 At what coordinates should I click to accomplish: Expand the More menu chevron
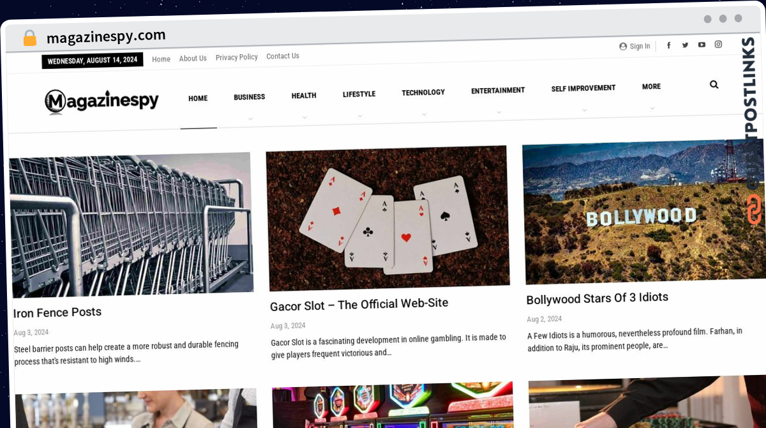click(x=652, y=108)
